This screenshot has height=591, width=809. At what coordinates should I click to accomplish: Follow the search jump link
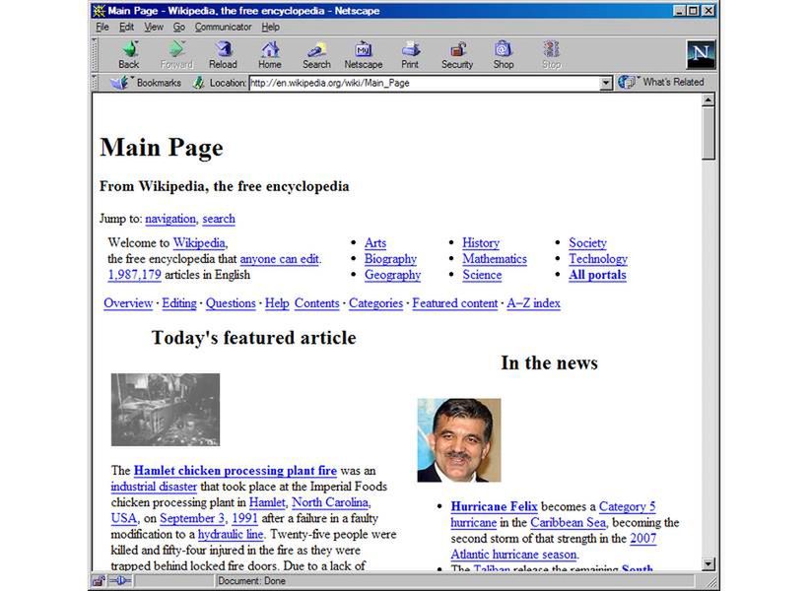[x=219, y=219]
